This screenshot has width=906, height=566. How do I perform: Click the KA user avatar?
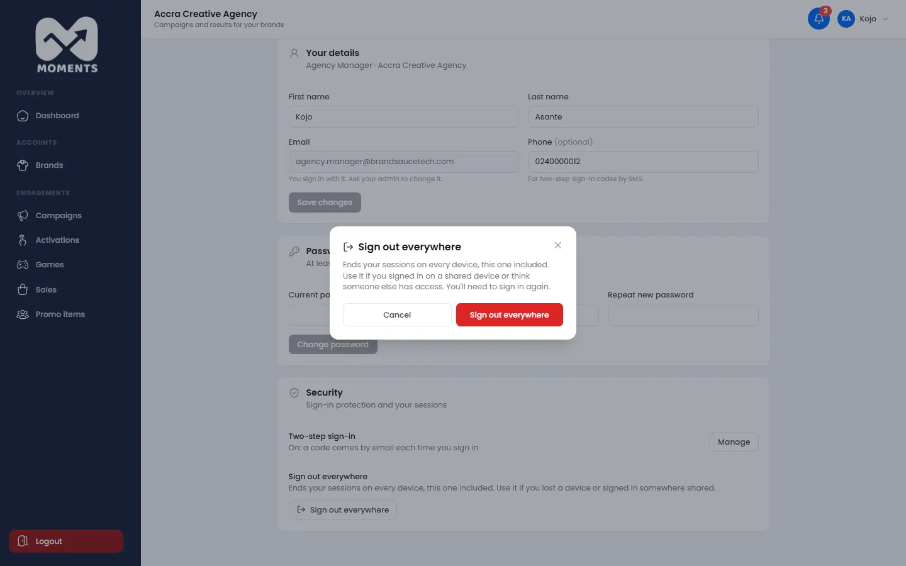click(846, 19)
